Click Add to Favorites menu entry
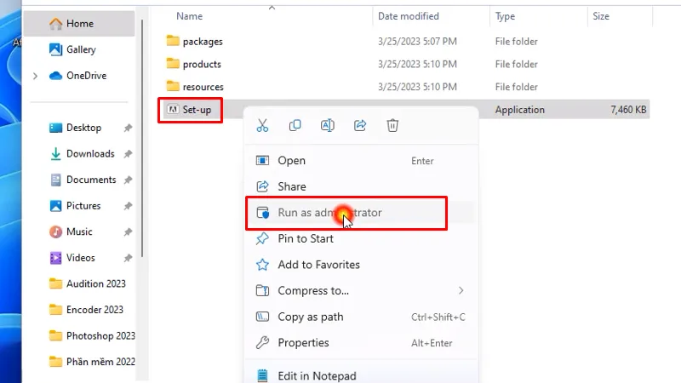 coord(318,265)
